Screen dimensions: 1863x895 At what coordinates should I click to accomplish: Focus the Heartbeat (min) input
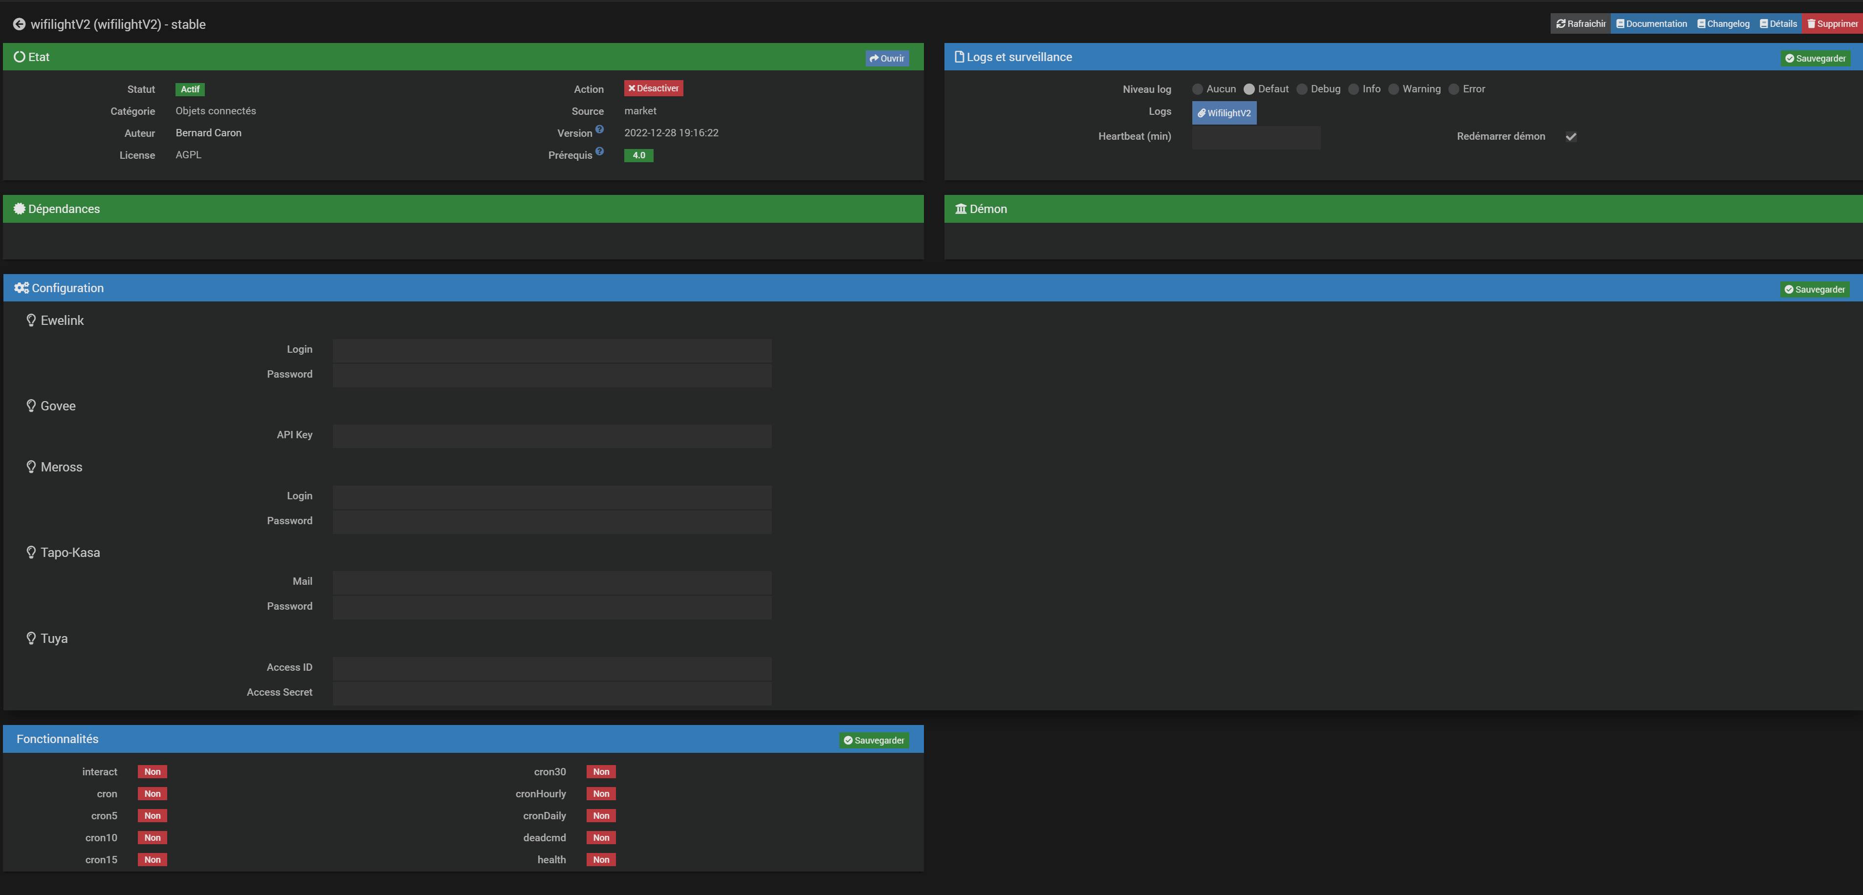point(1255,137)
